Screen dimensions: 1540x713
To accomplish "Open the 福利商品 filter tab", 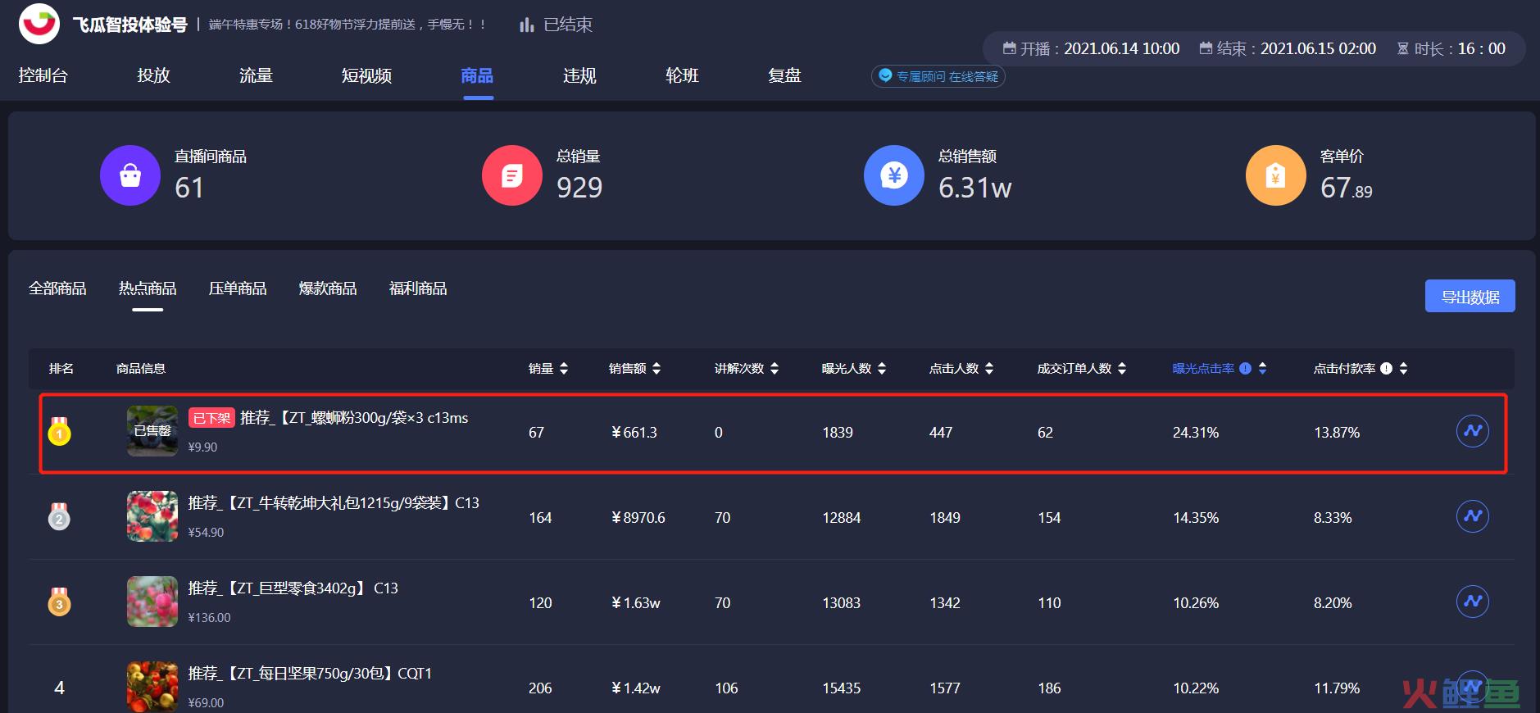I will click(x=418, y=288).
